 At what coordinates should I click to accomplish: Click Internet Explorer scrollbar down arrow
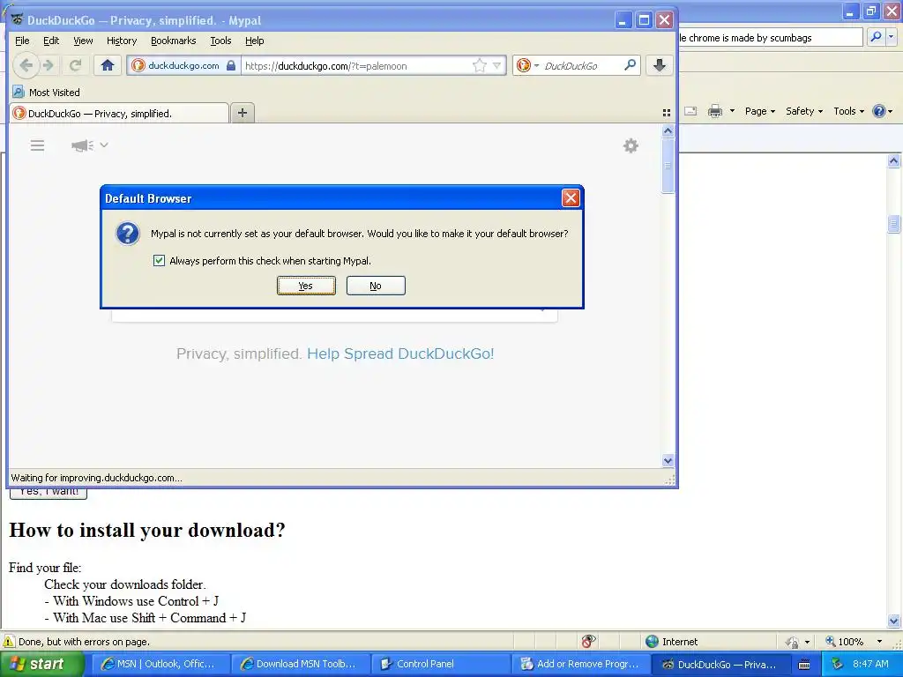(894, 621)
